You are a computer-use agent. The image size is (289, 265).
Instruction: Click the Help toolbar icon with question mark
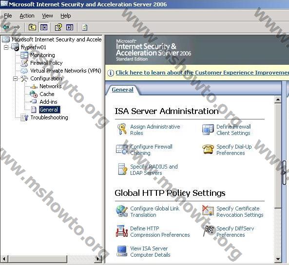pos(58,27)
